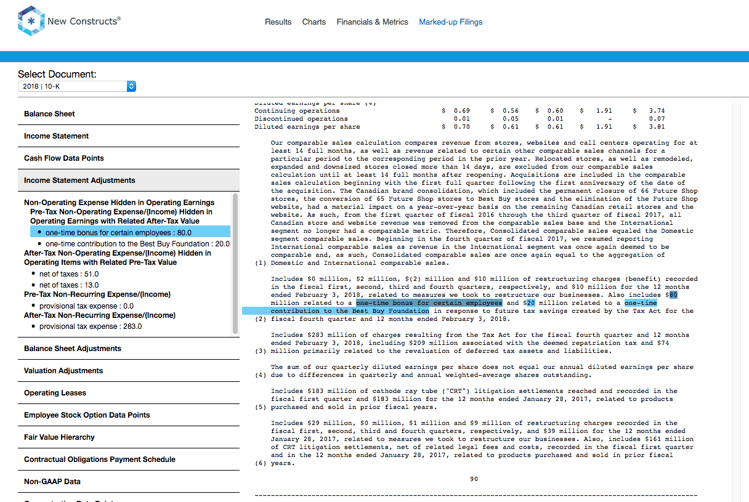Click the highlighted $80 million value
The height and width of the screenshot is (502, 749).
pyautogui.click(x=673, y=295)
